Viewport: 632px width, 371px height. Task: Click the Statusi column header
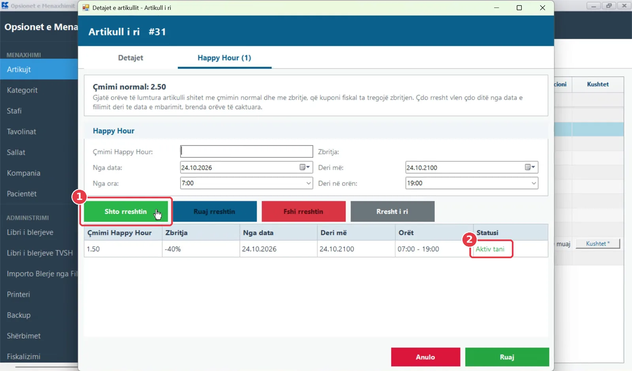(511, 232)
